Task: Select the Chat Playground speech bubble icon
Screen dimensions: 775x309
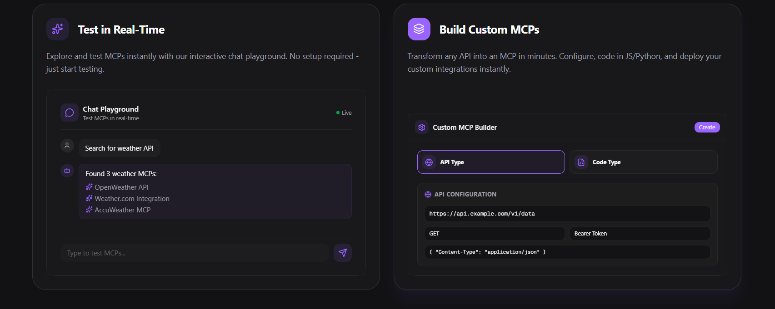Action: [69, 112]
